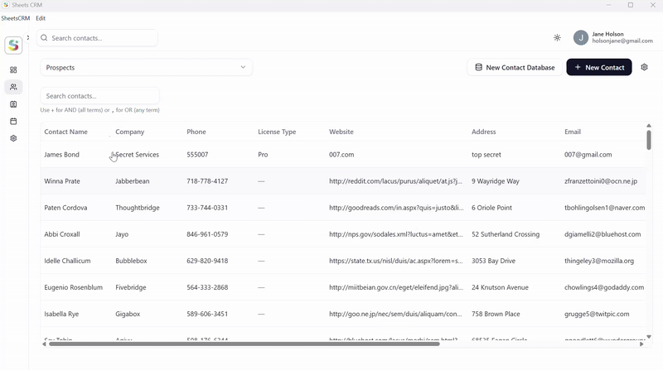This screenshot has height=370, width=663.
Task: Click the scroll up arrow of the table
Action: 649,126
